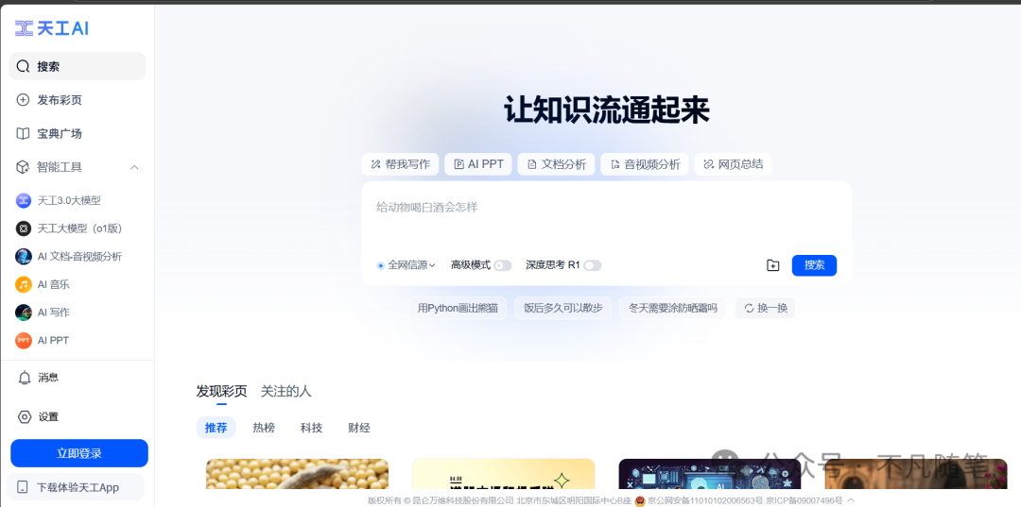Click the link icon in 网页总结
Viewport: 1021px width, 507px height.
pos(708,164)
